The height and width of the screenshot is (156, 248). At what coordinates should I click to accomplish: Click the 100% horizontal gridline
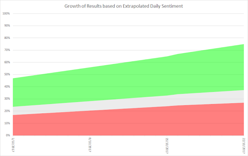(x=128, y=14)
